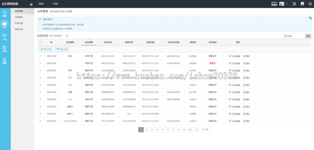Edit member 10821004 via 会员编辑
Viewport: 314px width, 150px height.
click(x=234, y=92)
